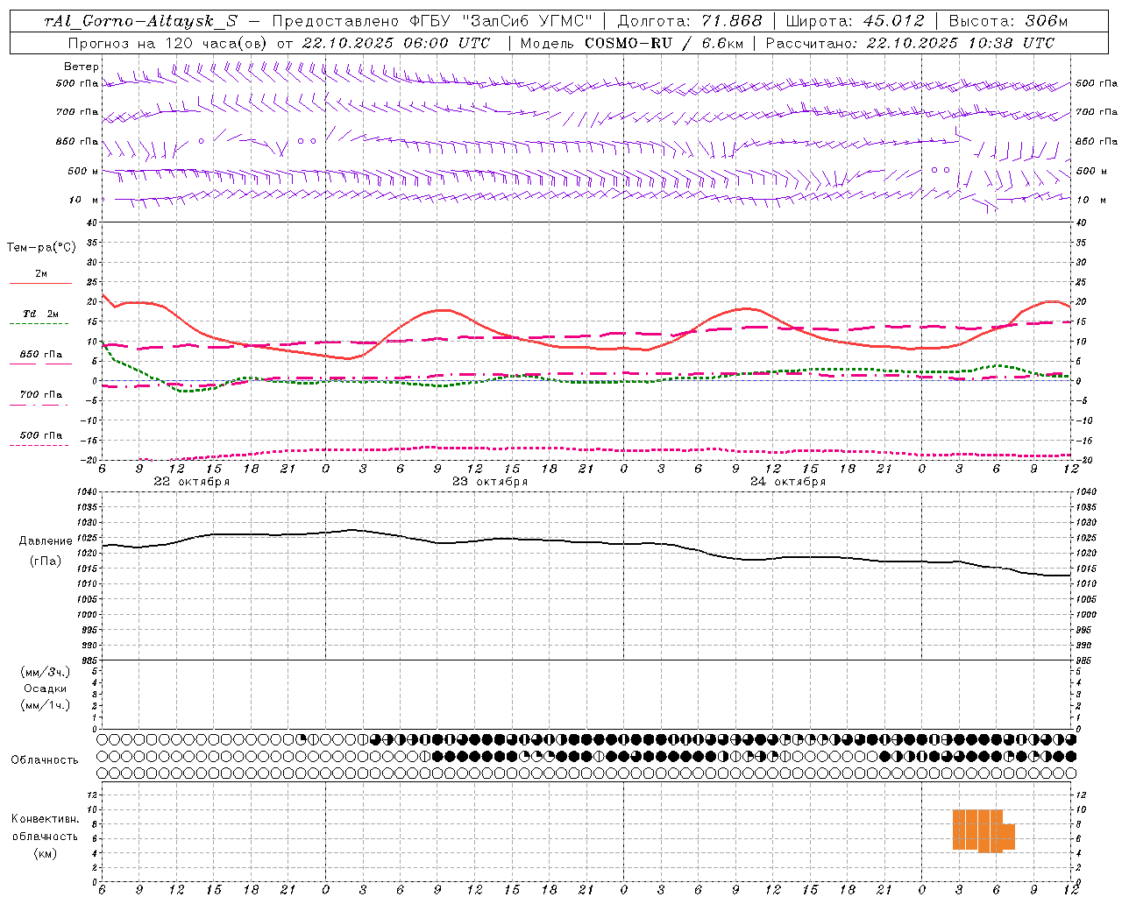The height and width of the screenshot is (897, 1122).
Task: Click the station title rAl_Gorno-Altaysk_S
Action: click(x=139, y=22)
